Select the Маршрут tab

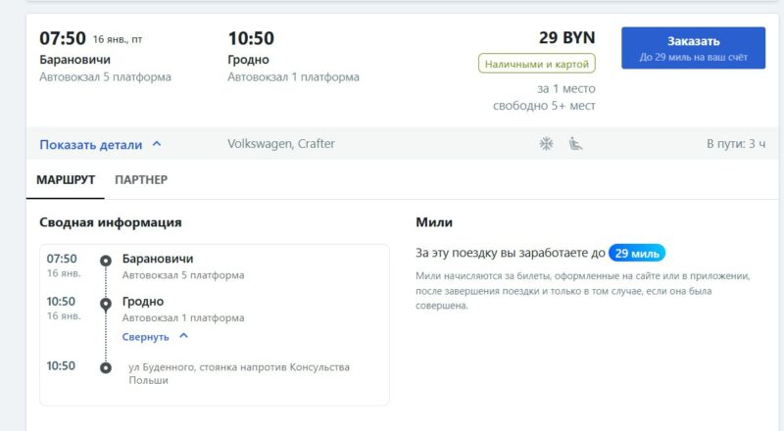64,180
